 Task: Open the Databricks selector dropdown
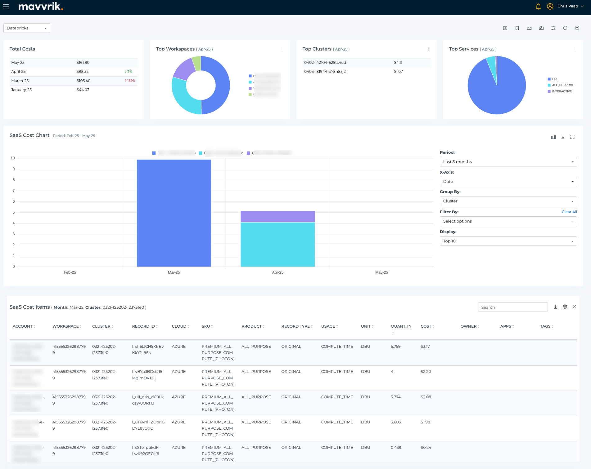click(27, 28)
